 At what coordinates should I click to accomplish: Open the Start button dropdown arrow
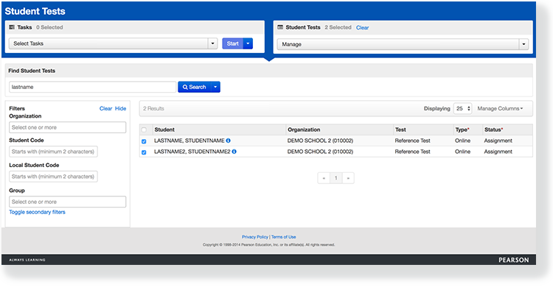[x=248, y=43]
